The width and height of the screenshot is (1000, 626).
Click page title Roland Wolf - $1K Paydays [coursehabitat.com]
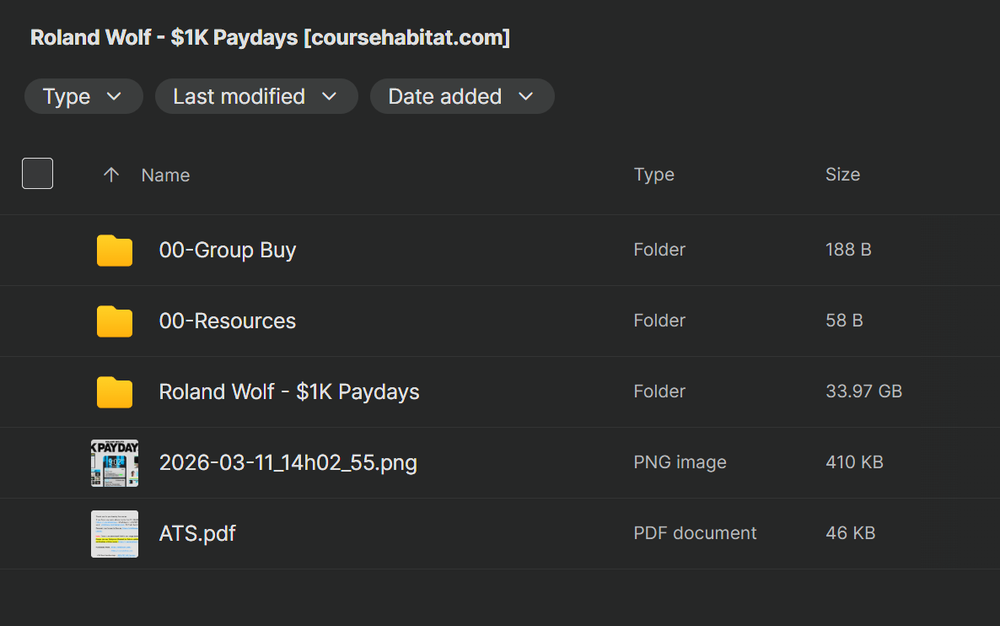click(270, 38)
